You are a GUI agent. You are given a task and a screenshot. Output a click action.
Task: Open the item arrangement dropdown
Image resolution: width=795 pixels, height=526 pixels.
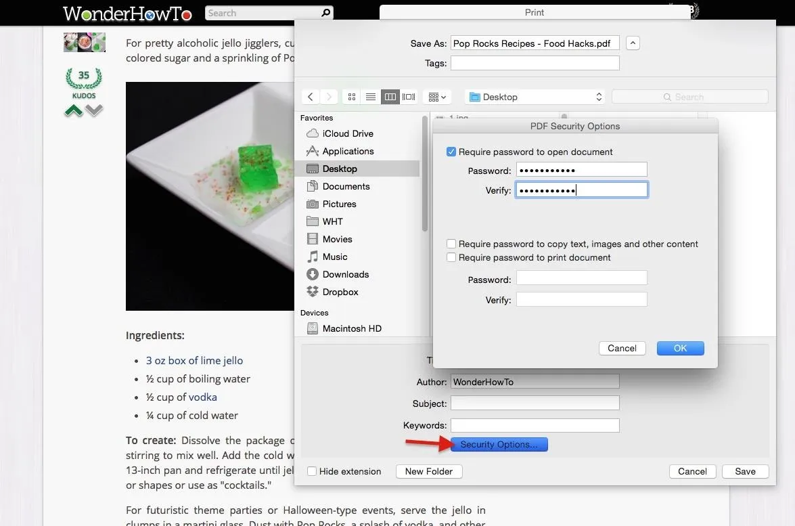[x=437, y=97]
